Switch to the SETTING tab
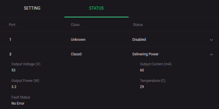Viewport: 219px width, 109px height. [32, 8]
